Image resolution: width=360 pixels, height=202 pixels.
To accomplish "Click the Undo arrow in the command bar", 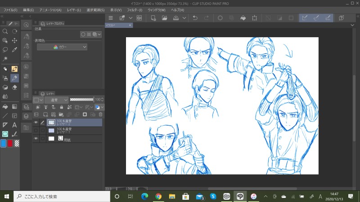I will click(195, 18).
